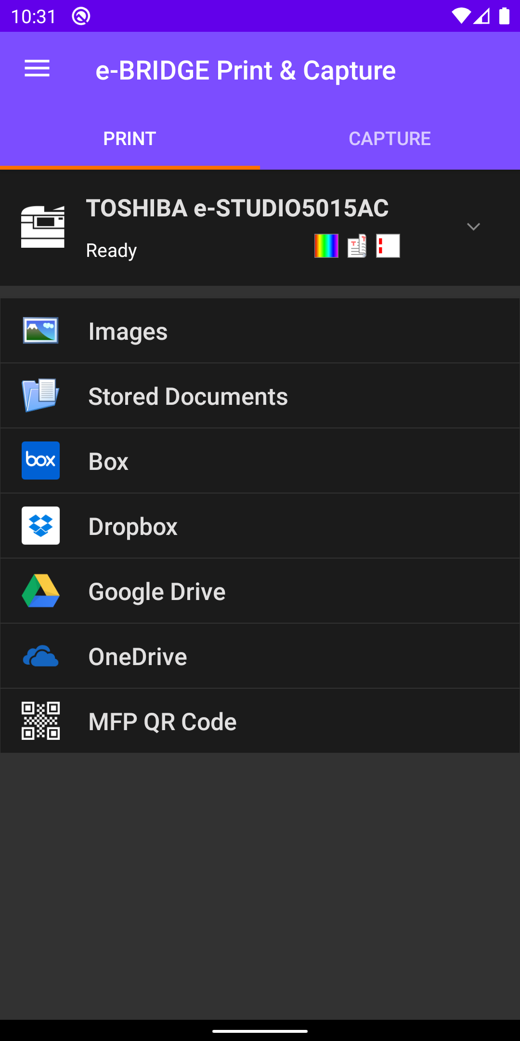Tap the Dropbox logo icon
Viewport: 520px width, 1041px height.
click(41, 526)
